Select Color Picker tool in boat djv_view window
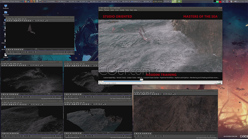 click(43, 21)
